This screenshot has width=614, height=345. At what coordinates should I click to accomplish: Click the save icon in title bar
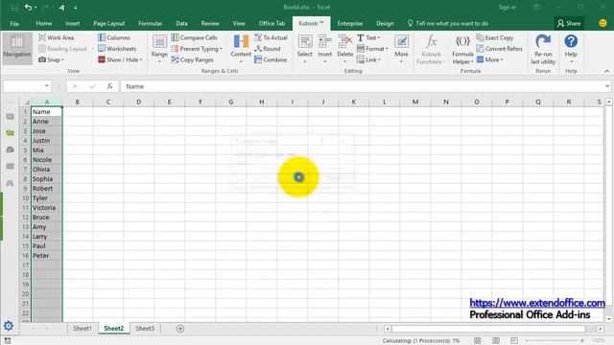pyautogui.click(x=14, y=8)
